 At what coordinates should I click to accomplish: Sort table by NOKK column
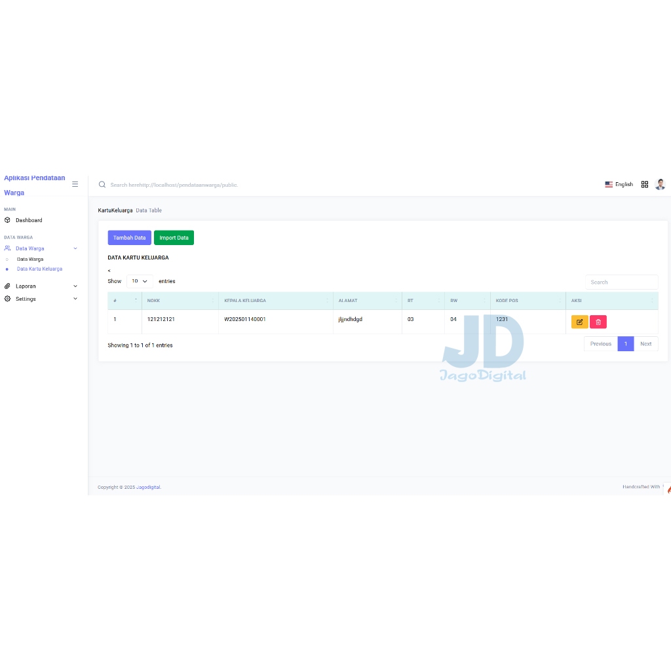pos(180,300)
